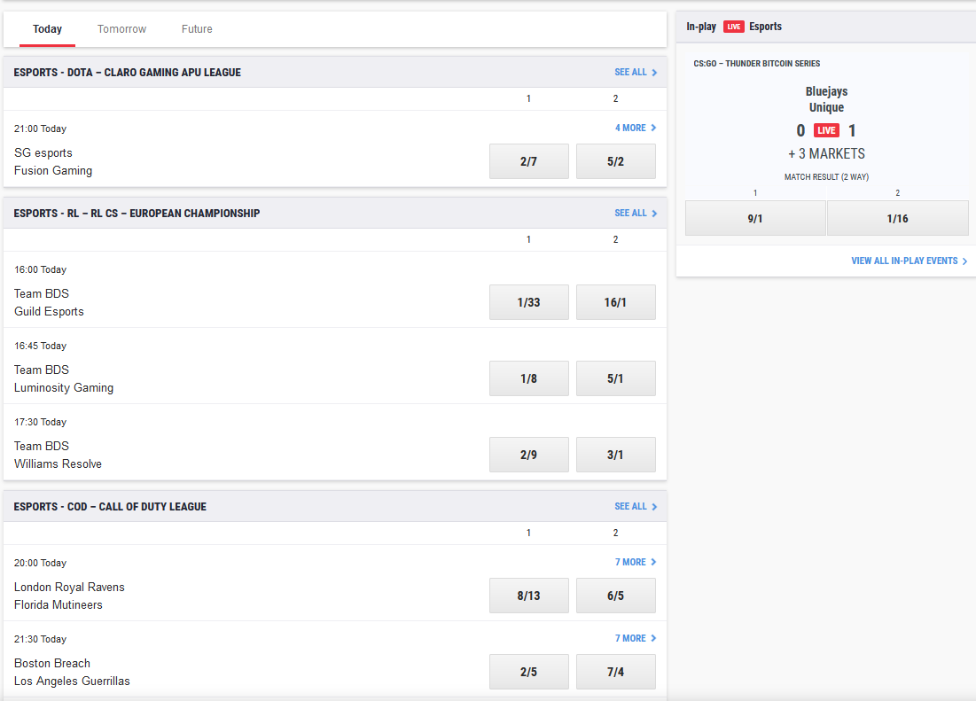
Task: Bet on SG esports at 2/7
Action: click(x=528, y=161)
